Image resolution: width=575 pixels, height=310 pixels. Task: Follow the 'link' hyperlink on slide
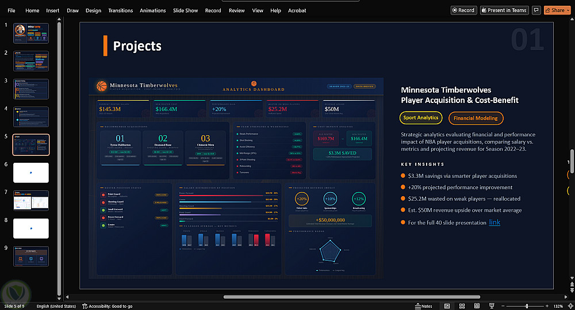click(494, 222)
